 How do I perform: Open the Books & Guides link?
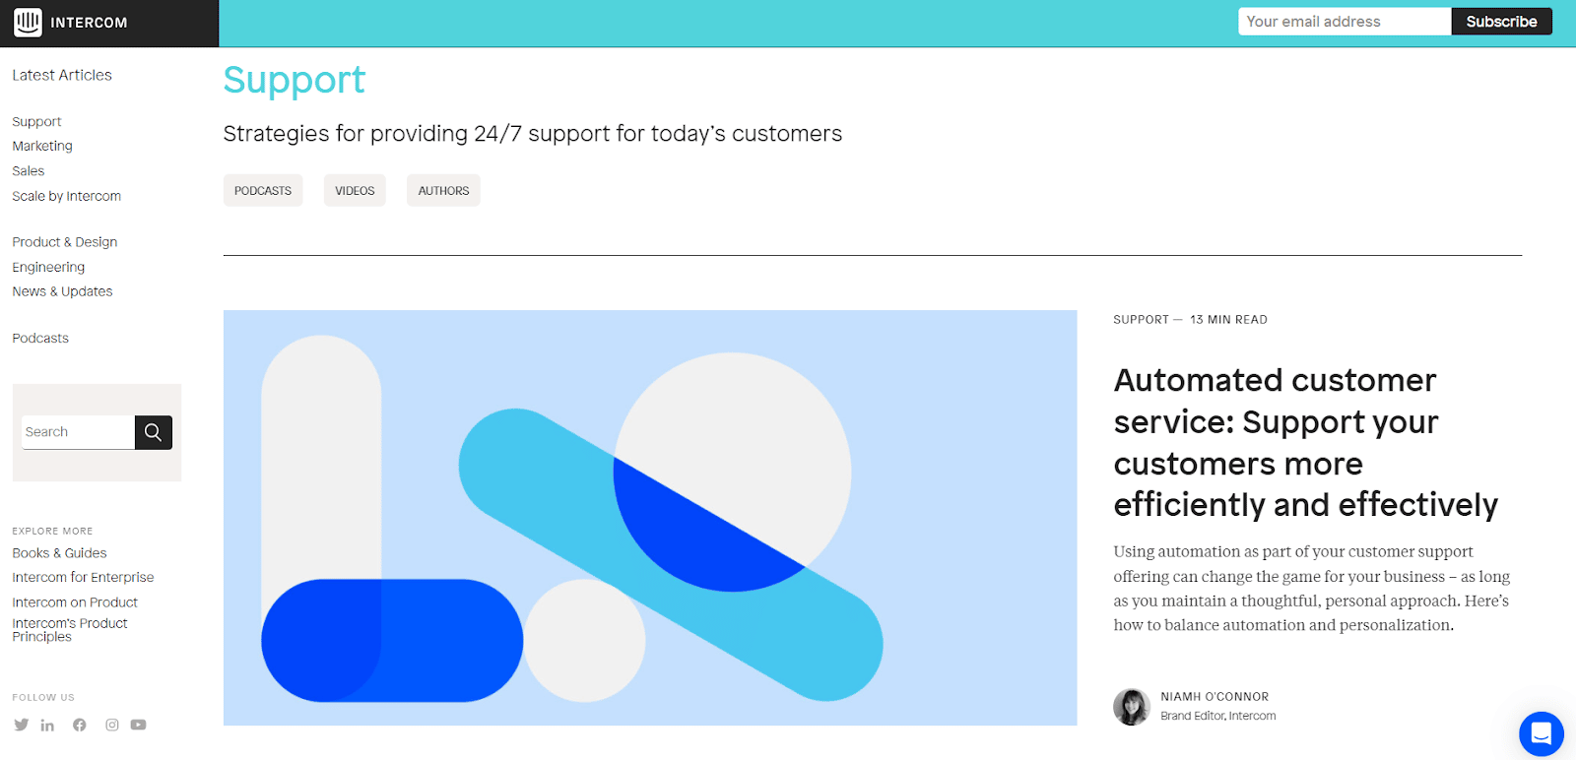tap(59, 552)
